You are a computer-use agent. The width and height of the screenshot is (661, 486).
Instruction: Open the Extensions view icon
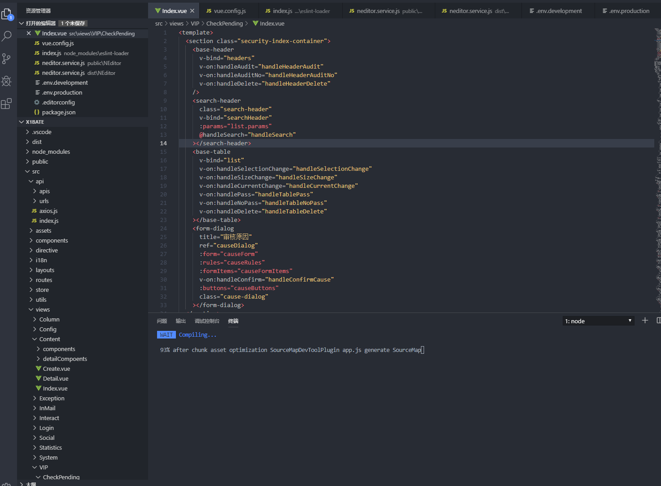pos(7,104)
